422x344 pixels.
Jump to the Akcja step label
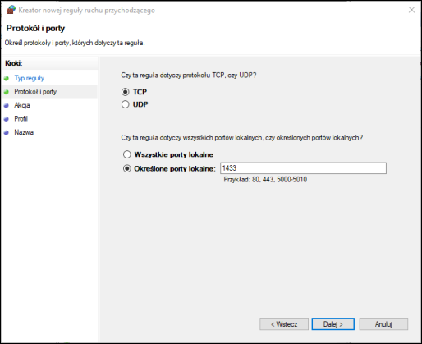[x=22, y=105]
